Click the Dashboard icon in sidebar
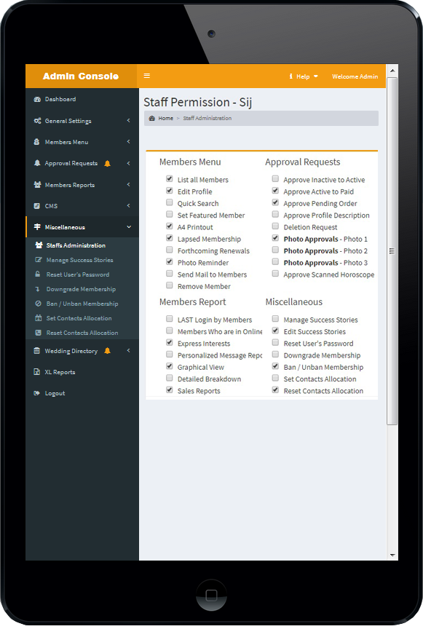Screen dimensions: 423x629 coord(37,99)
